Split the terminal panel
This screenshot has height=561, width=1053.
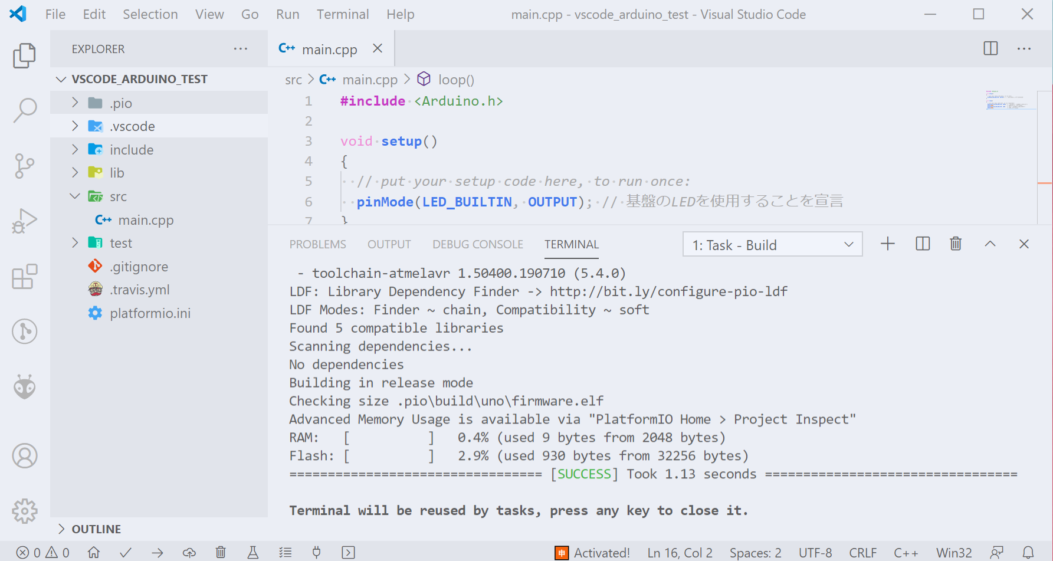(x=923, y=244)
